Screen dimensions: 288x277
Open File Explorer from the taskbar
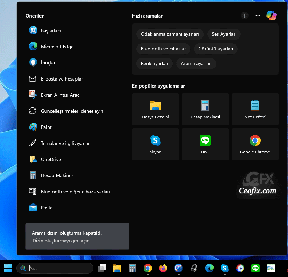[x=117, y=268]
